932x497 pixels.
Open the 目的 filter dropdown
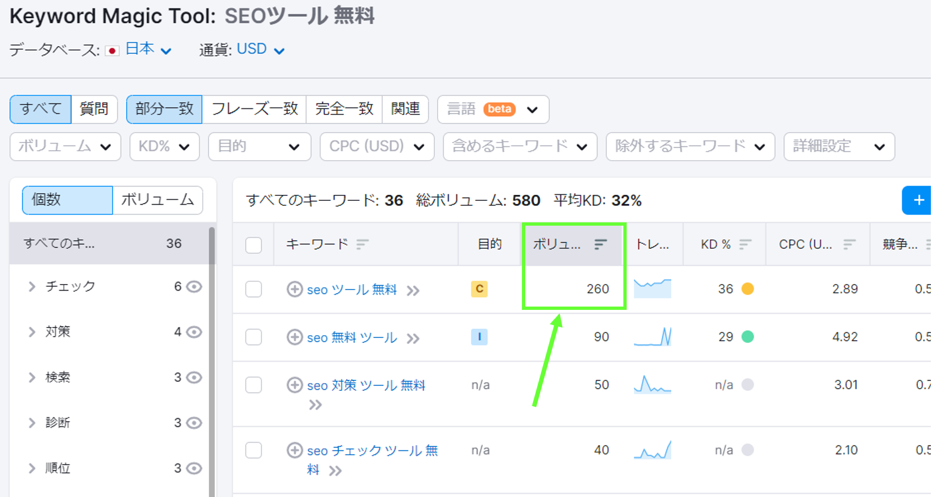click(260, 146)
